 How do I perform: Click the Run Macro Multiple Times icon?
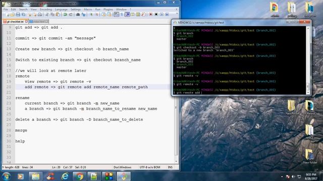(167, 15)
